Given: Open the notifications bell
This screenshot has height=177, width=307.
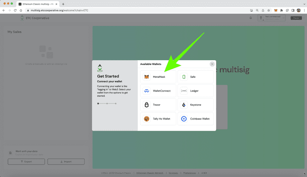Looking at the screenshot, I should point(251,18).
